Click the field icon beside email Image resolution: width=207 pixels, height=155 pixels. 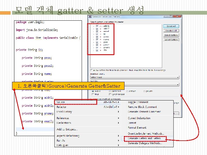tap(100, 31)
